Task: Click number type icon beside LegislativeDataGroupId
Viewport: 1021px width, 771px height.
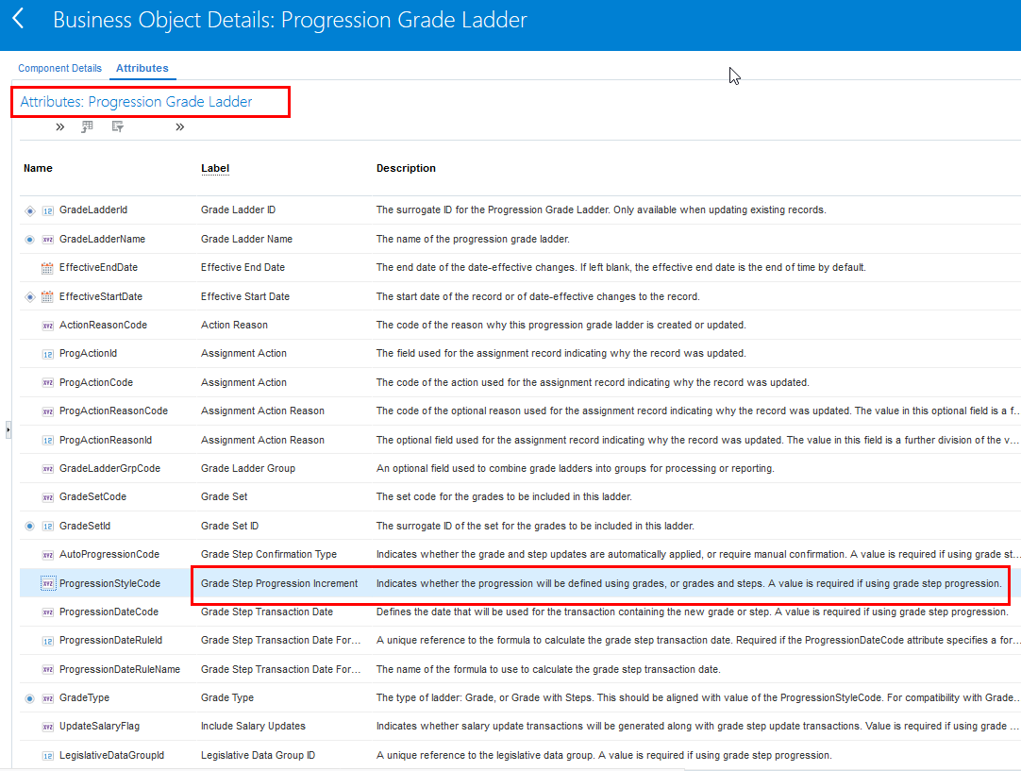Action: 47,756
